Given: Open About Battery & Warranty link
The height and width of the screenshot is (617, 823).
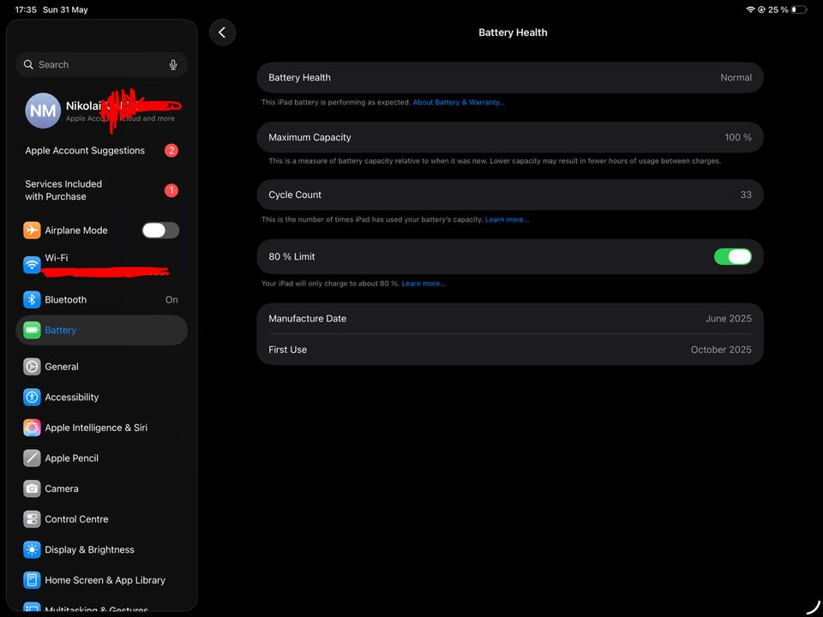Looking at the screenshot, I should pyautogui.click(x=458, y=102).
